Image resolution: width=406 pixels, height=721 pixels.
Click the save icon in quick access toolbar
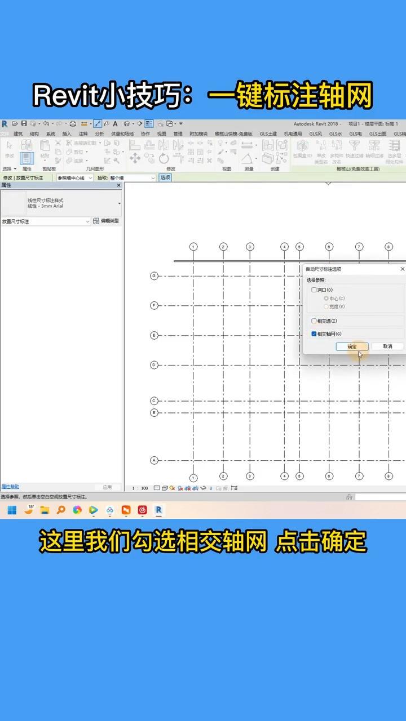coord(24,123)
